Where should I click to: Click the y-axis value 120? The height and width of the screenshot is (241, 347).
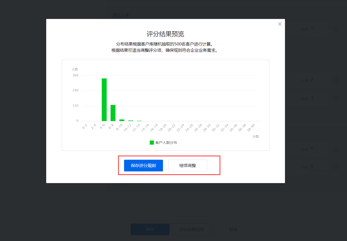(75, 106)
